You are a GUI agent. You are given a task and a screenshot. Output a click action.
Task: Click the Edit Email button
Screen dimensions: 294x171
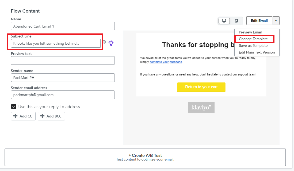[259, 21]
